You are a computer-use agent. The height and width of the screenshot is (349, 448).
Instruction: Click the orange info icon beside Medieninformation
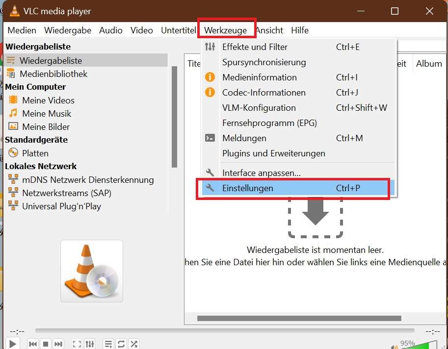(x=210, y=77)
